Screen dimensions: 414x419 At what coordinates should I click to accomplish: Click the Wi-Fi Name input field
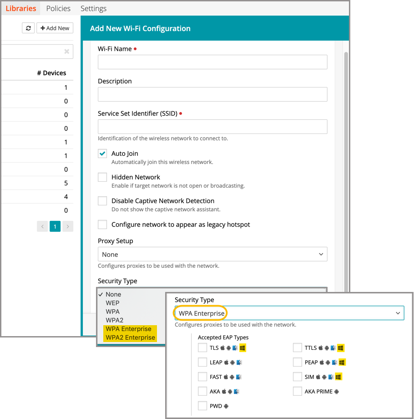tap(212, 62)
